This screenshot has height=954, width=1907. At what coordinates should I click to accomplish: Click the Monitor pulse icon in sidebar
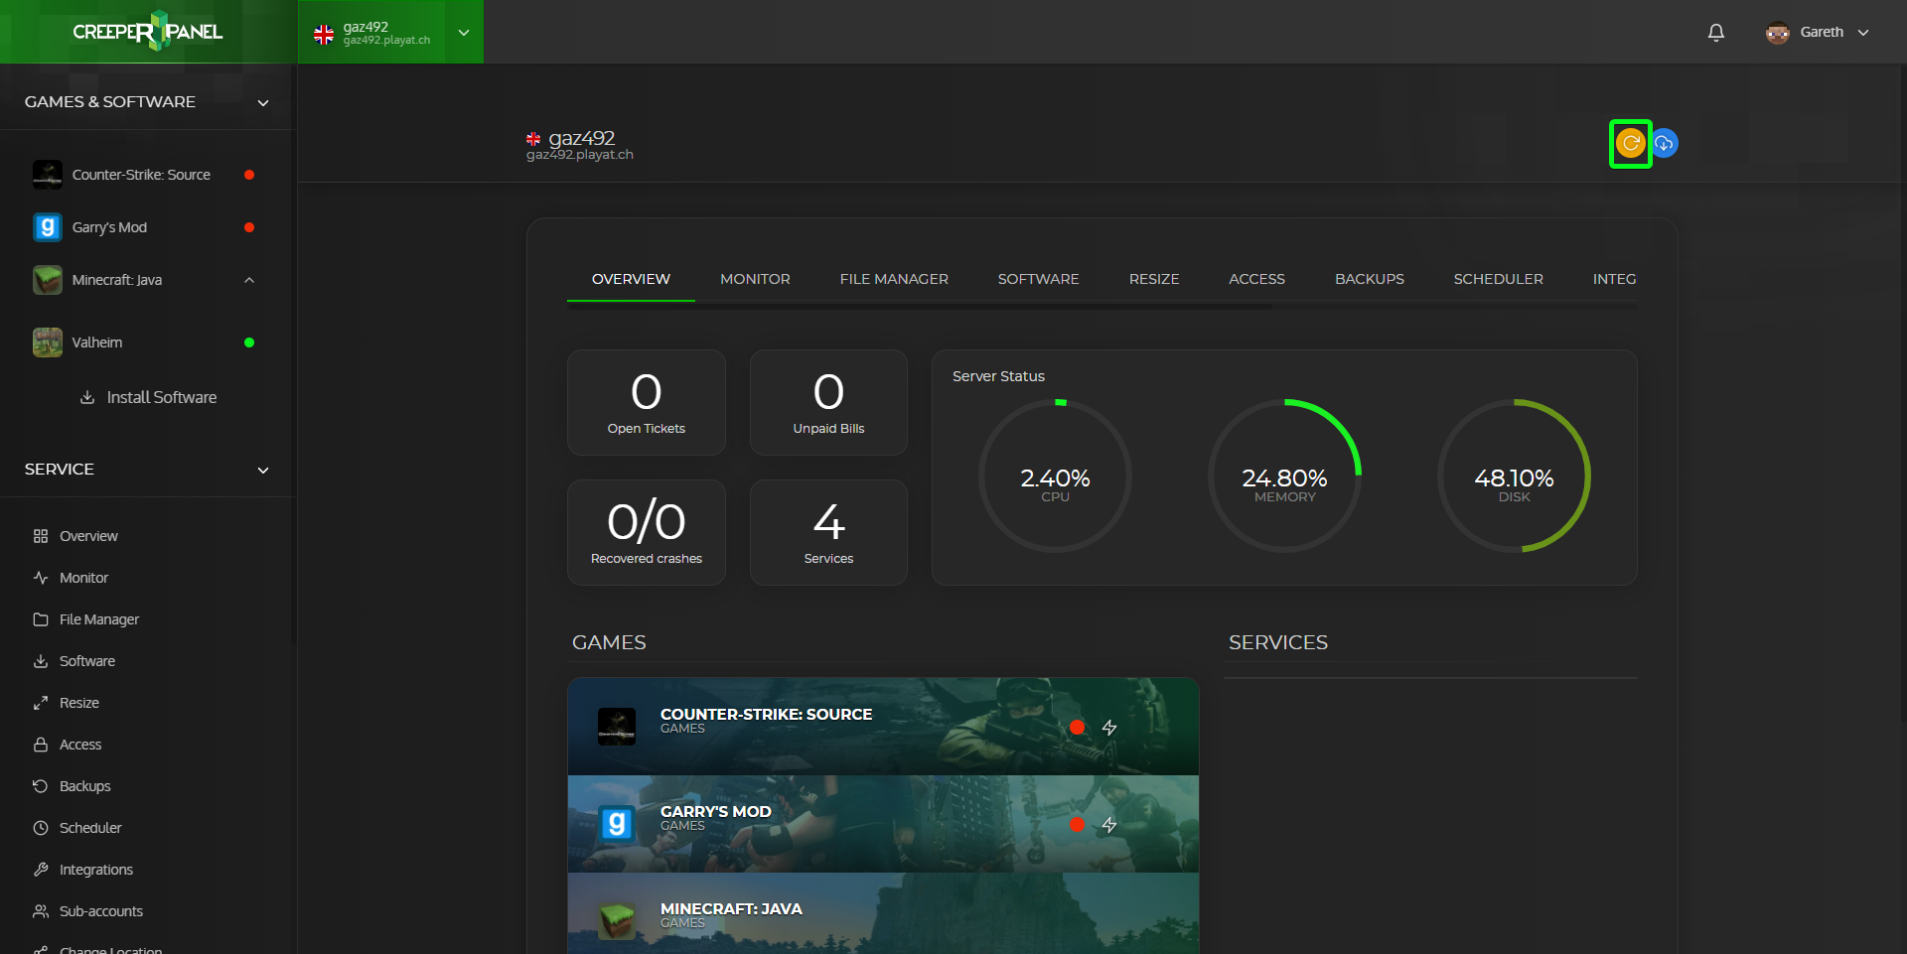(x=41, y=578)
